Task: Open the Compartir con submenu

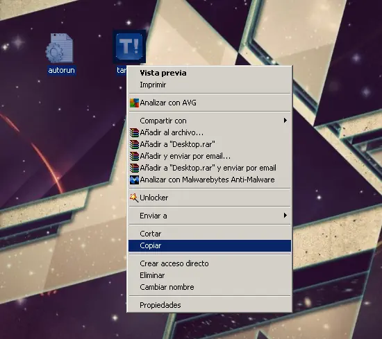Action: [x=210, y=121]
